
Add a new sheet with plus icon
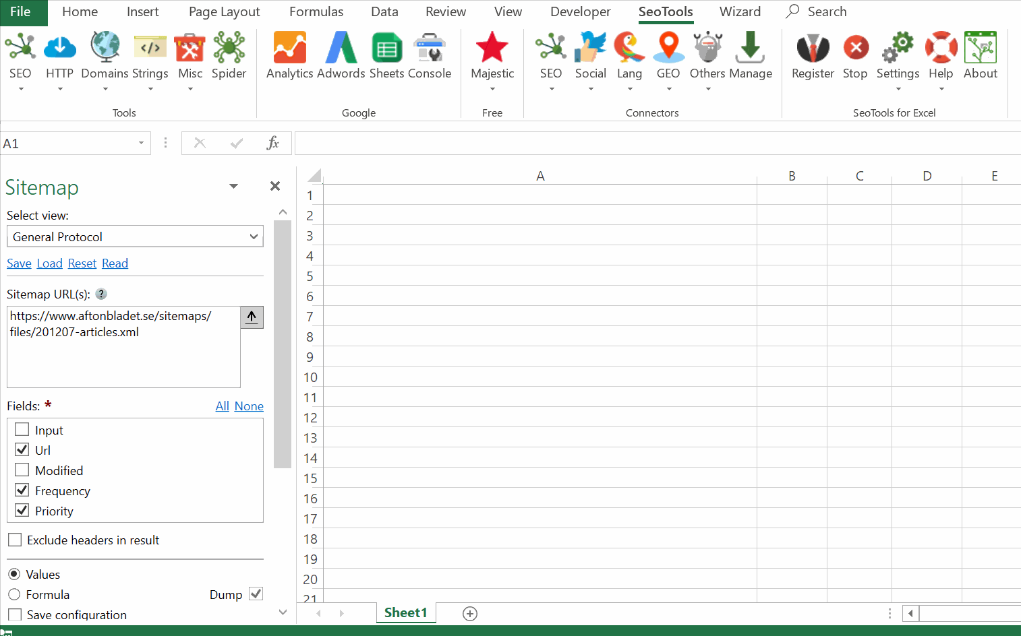[x=470, y=613]
